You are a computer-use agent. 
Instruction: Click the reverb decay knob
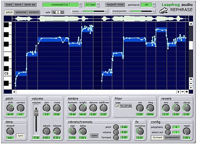coord(187,108)
